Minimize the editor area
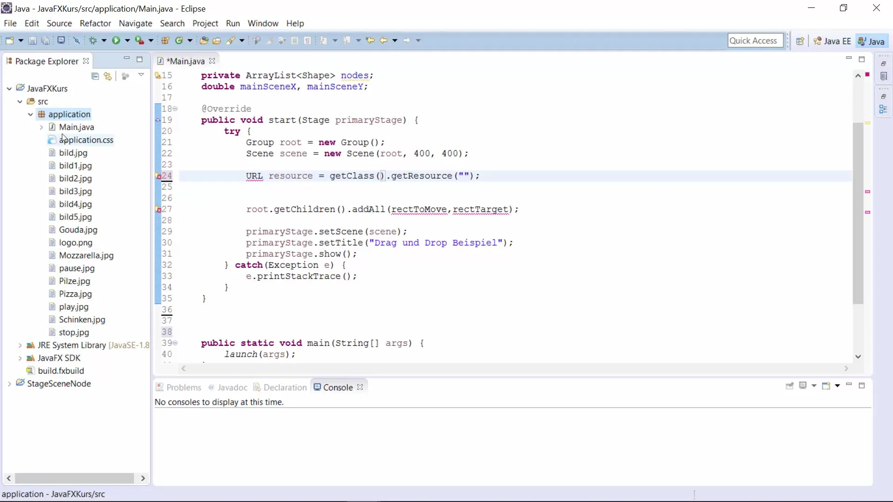 pyautogui.click(x=849, y=59)
